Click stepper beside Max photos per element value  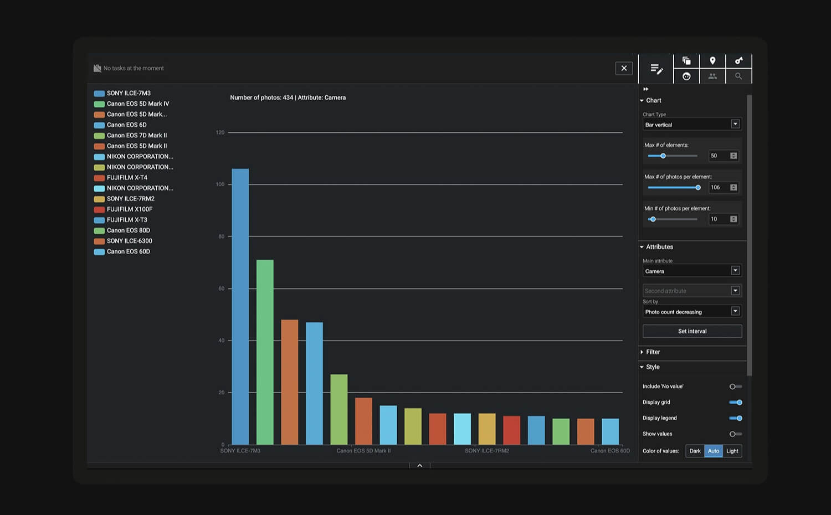coord(733,188)
